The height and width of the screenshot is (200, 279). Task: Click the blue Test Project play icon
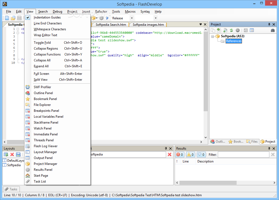pyautogui.click(x=107, y=18)
